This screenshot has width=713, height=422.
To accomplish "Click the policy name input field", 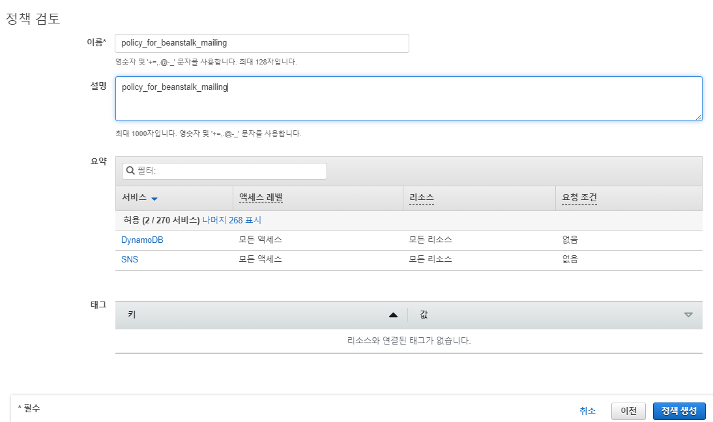I will (x=262, y=43).
